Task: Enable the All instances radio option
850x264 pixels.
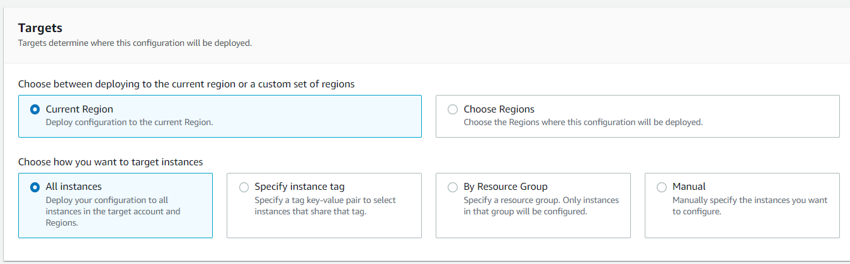Action: (x=35, y=187)
